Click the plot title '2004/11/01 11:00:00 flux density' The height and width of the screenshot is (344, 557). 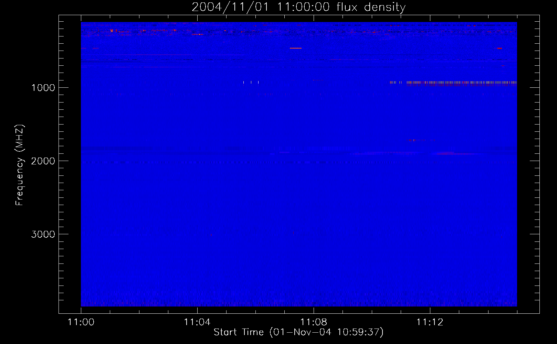point(298,7)
